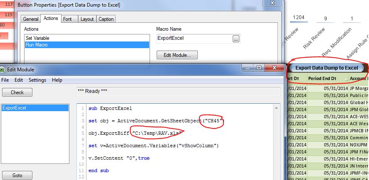
Task: Click the 'sub ExportExcel' code line
Action: point(110,109)
